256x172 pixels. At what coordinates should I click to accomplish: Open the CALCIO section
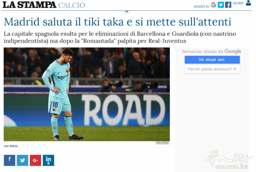point(72,5)
